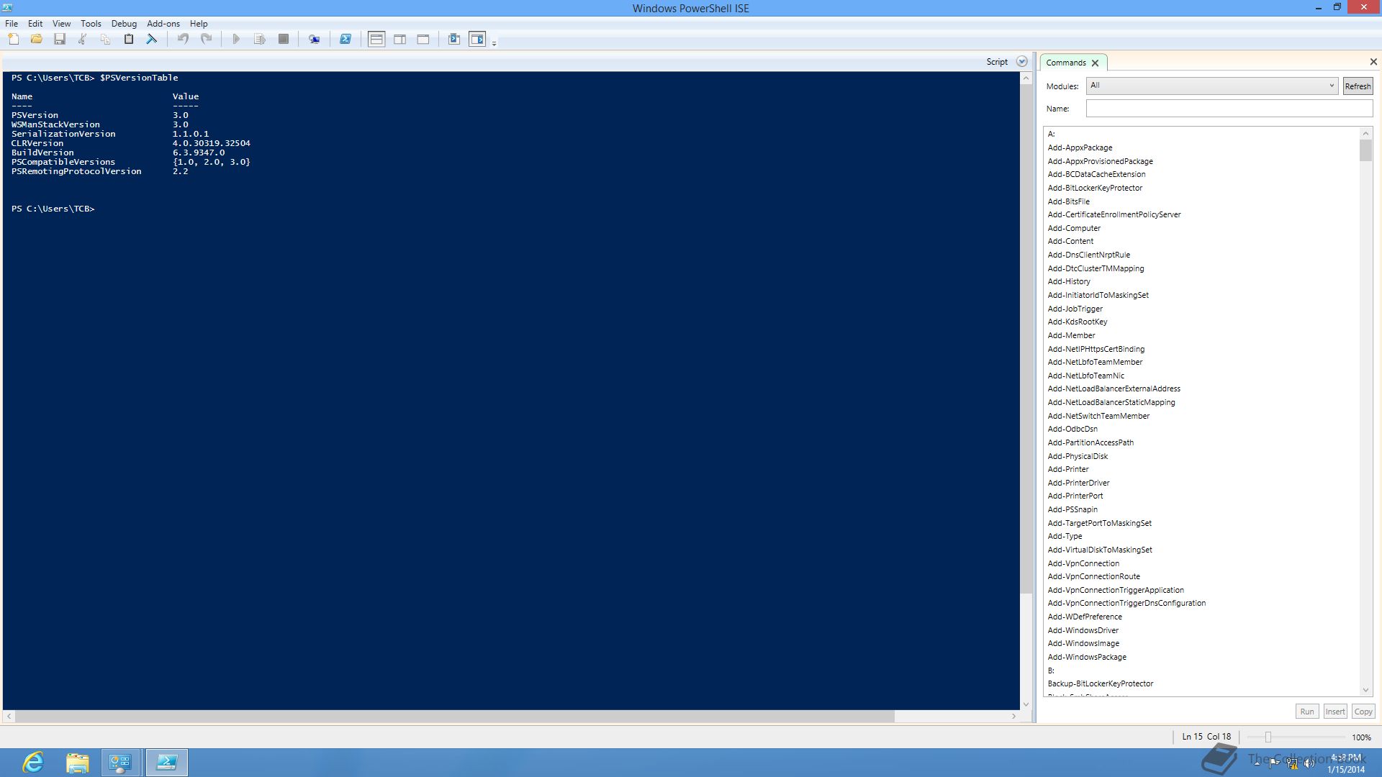The width and height of the screenshot is (1382, 777).
Task: Show script pane maximized icon
Action: pyautogui.click(x=423, y=40)
